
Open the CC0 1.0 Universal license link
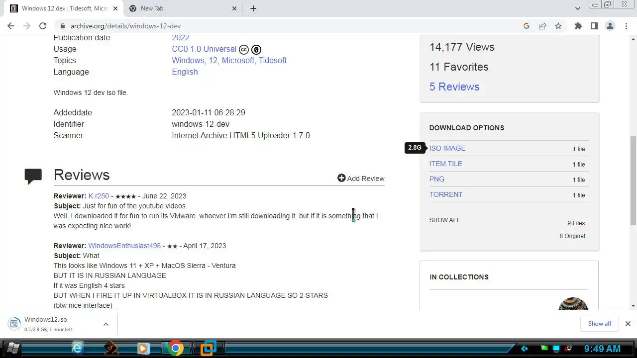click(x=204, y=49)
